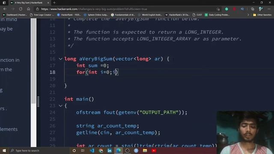Image resolution: width=274 pixels, height=154 pixels.
Task: Open the browser home page
Action: (29, 9)
